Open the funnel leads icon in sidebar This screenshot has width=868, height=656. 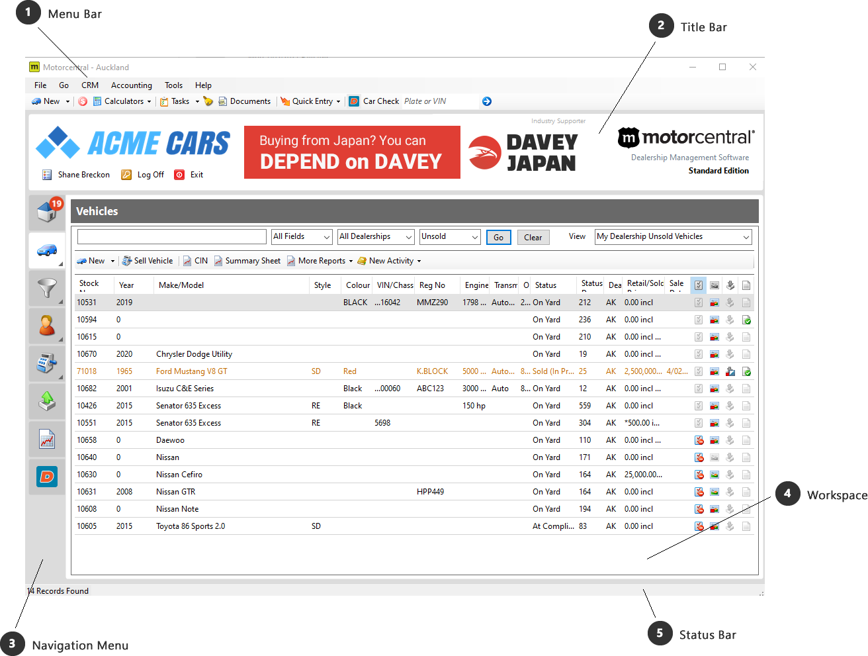[47, 288]
